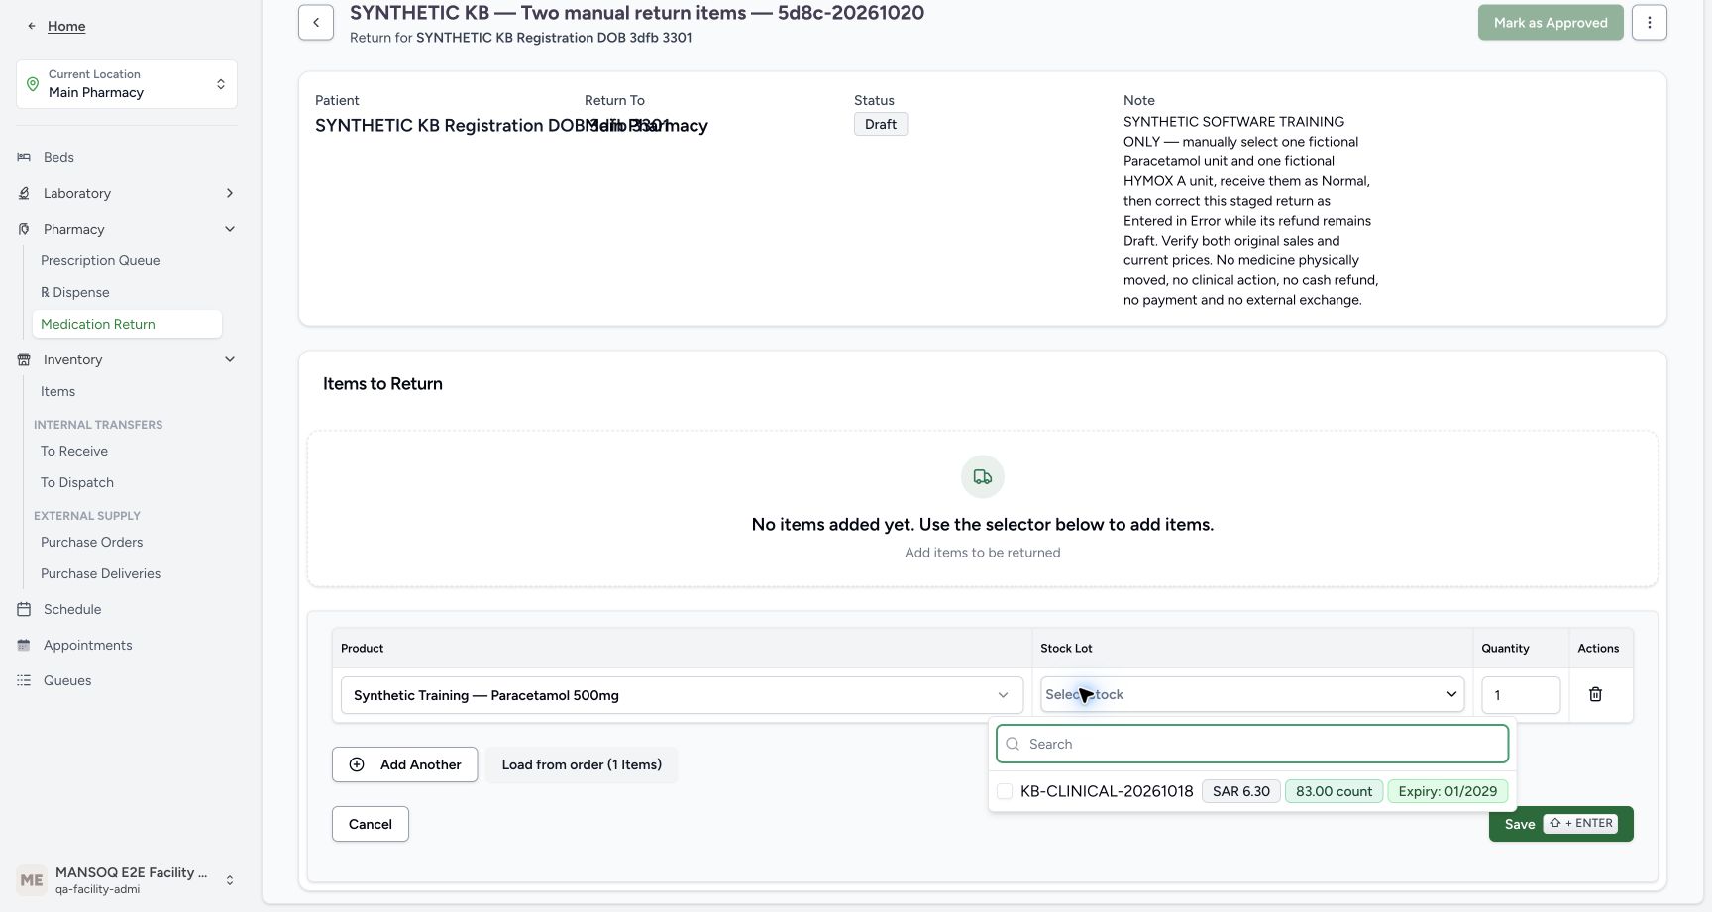Click Load from order (1 Items)
The height and width of the screenshot is (912, 1712).
click(x=582, y=764)
